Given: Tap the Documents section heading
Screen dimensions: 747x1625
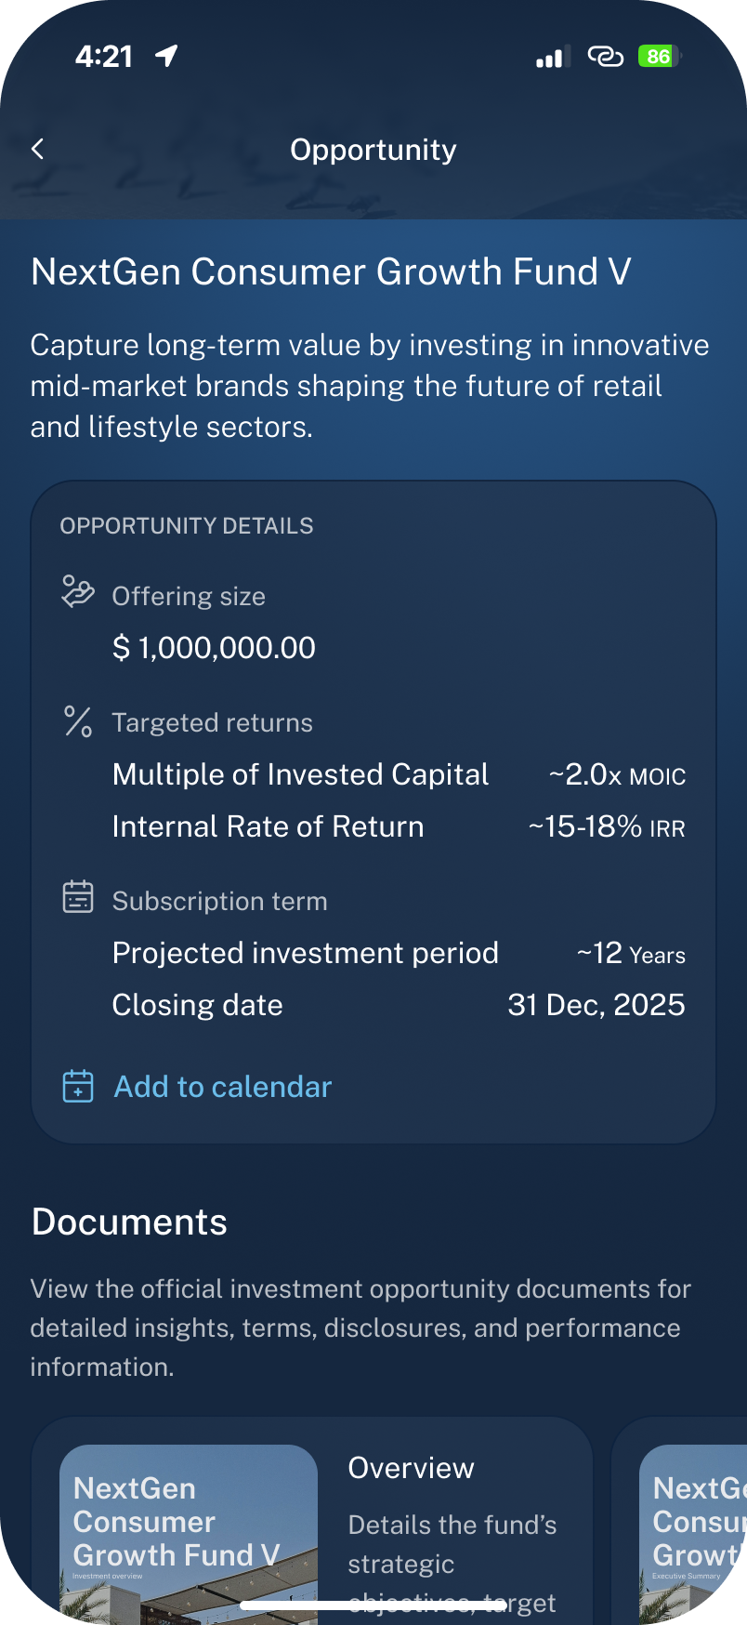Looking at the screenshot, I should [129, 1222].
